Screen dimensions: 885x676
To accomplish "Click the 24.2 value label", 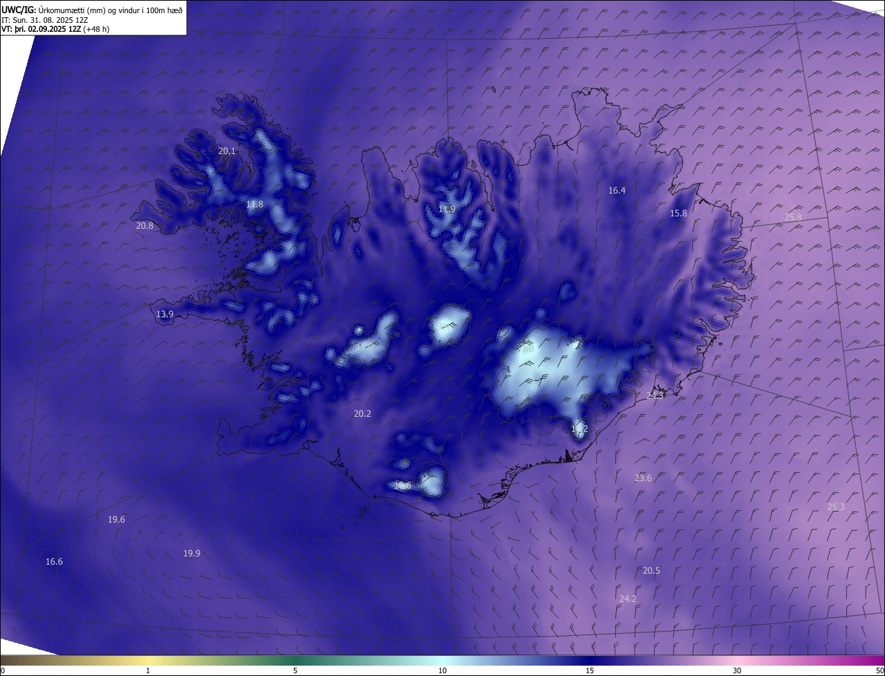I will click(628, 599).
